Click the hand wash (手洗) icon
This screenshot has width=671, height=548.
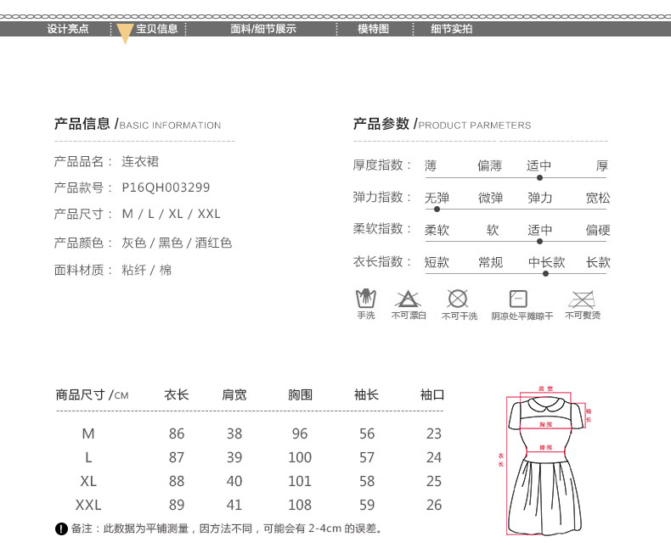point(365,299)
